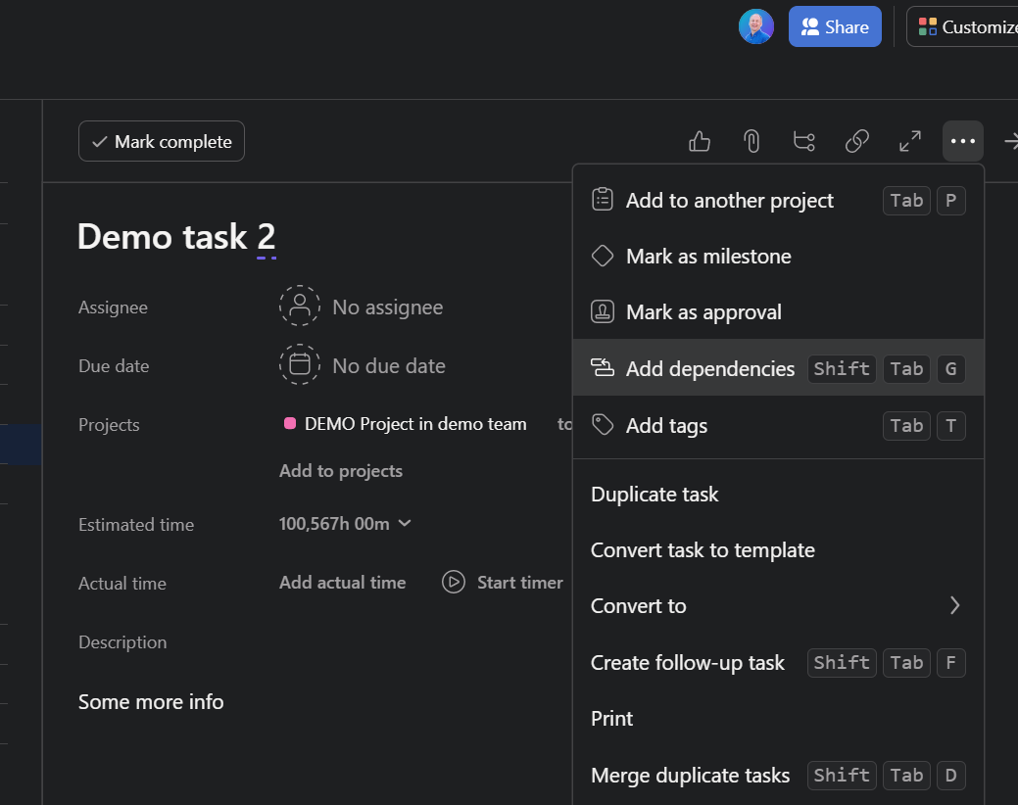Click the blue Share button
1018x805 pixels.
[x=835, y=27]
